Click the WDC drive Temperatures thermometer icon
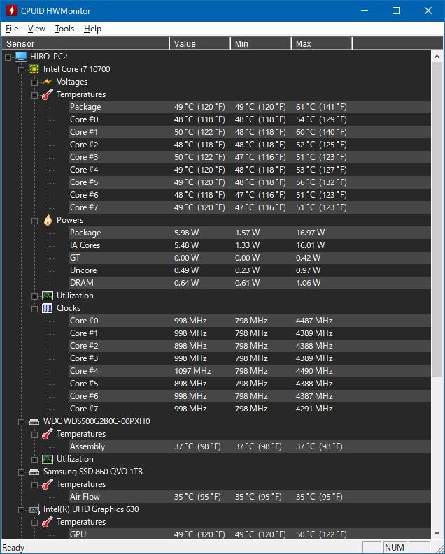Screen dimensions: 445x554 click(x=48, y=435)
